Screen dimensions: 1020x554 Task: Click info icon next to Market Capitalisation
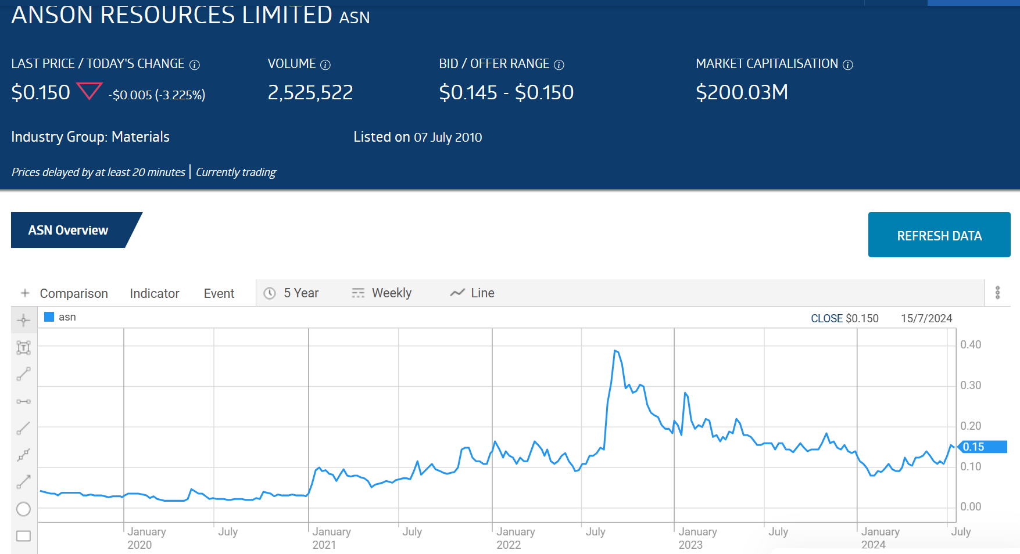[x=848, y=65]
